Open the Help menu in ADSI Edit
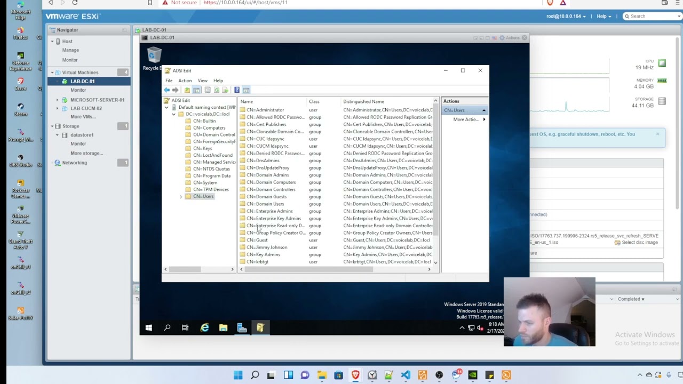The height and width of the screenshot is (384, 683). coord(218,81)
